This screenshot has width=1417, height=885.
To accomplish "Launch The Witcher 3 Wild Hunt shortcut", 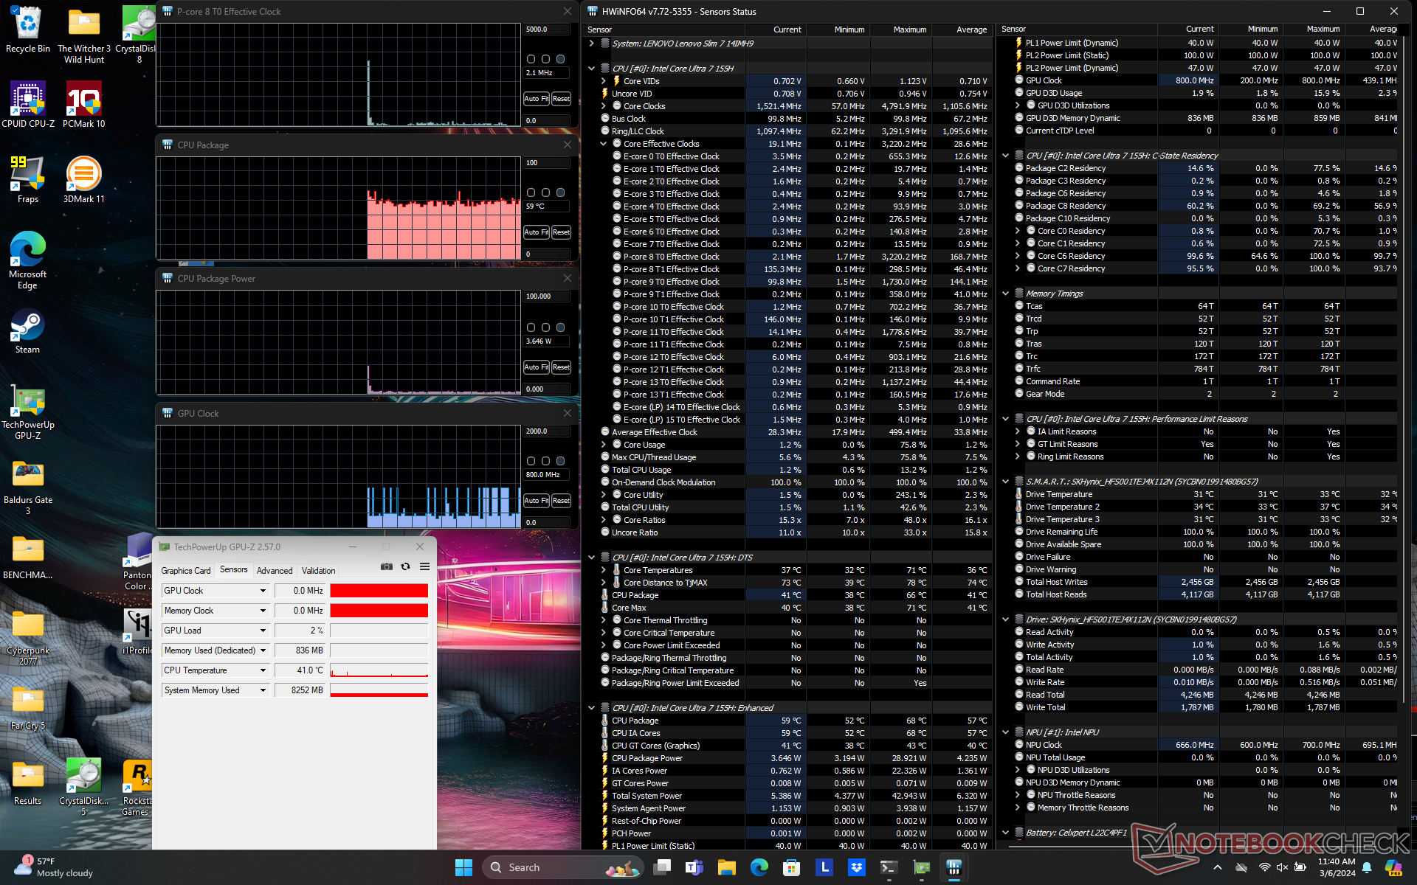I will (84, 35).
